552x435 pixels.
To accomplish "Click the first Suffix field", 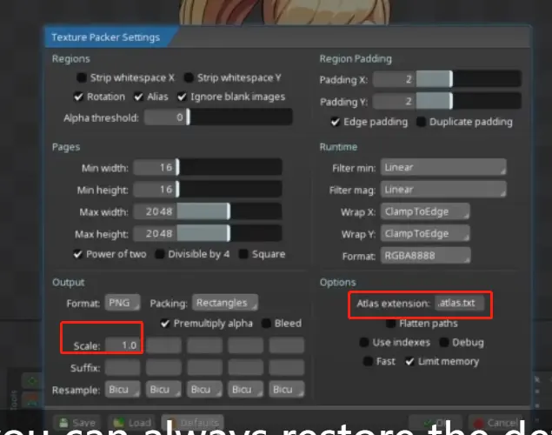I will 123,368.
